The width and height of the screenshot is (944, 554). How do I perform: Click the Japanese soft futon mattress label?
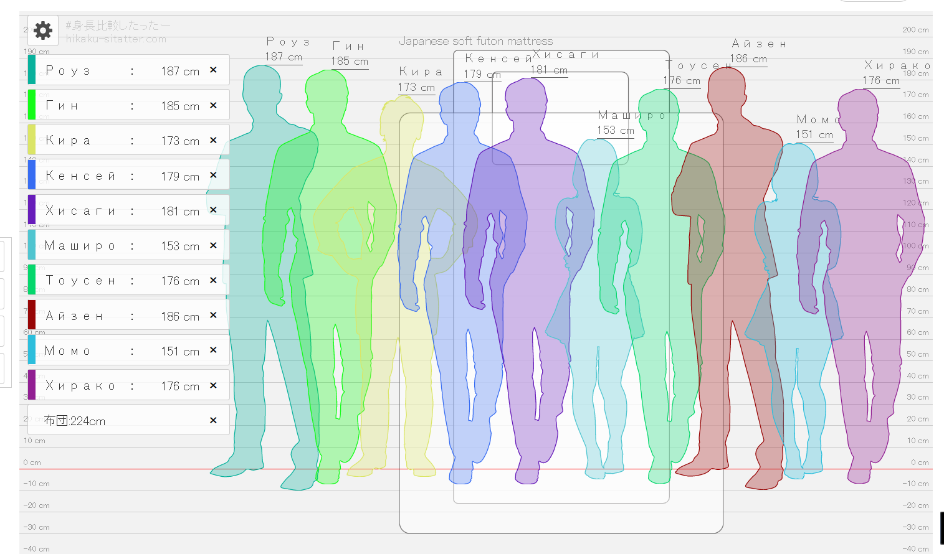click(x=475, y=41)
